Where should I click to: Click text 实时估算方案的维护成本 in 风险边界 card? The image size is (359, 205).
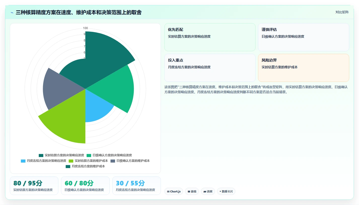point(279,67)
